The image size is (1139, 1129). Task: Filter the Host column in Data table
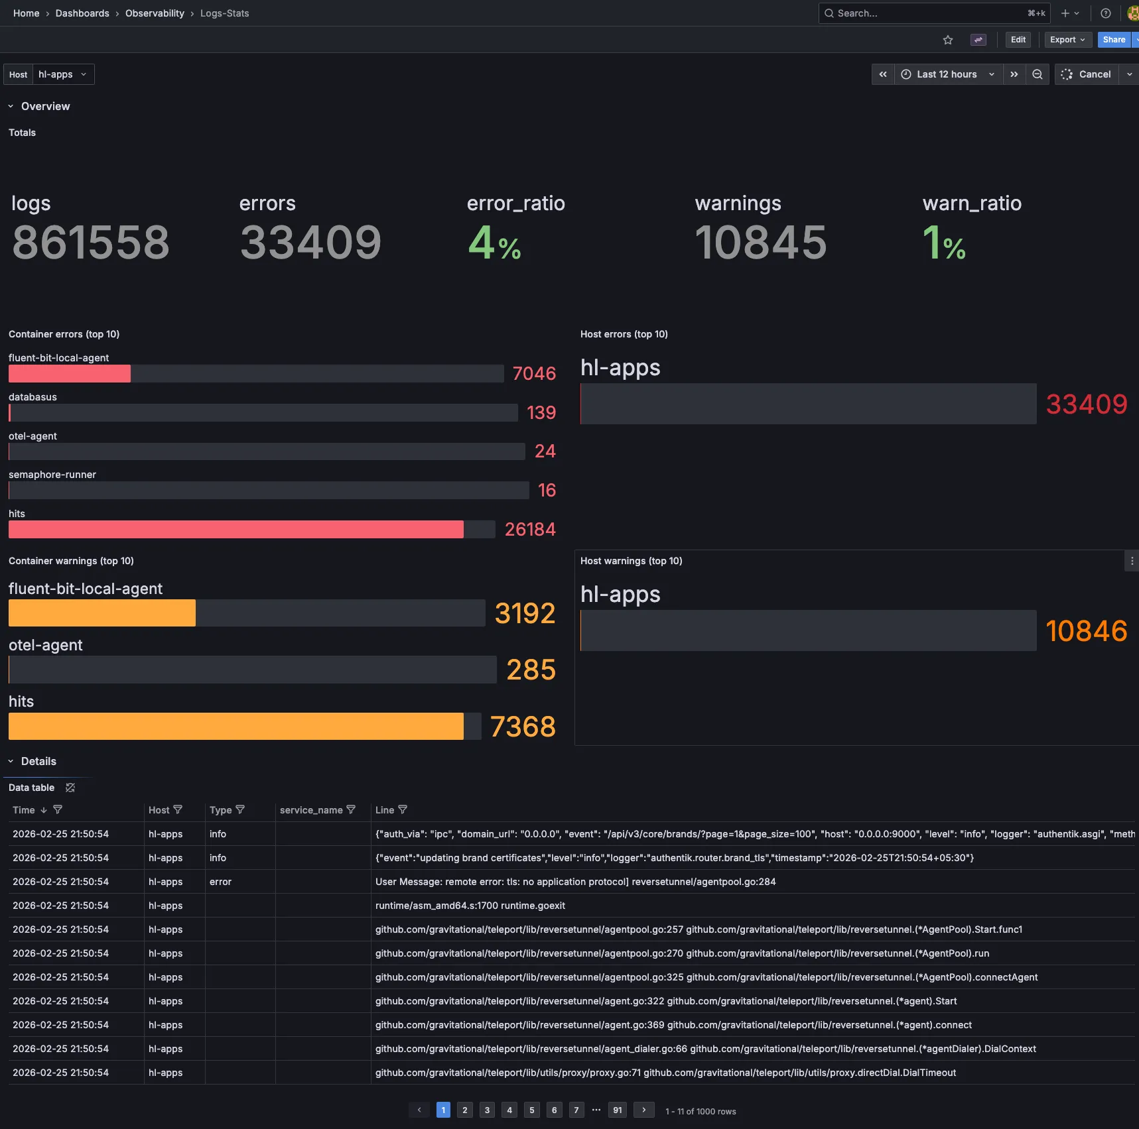click(x=178, y=809)
